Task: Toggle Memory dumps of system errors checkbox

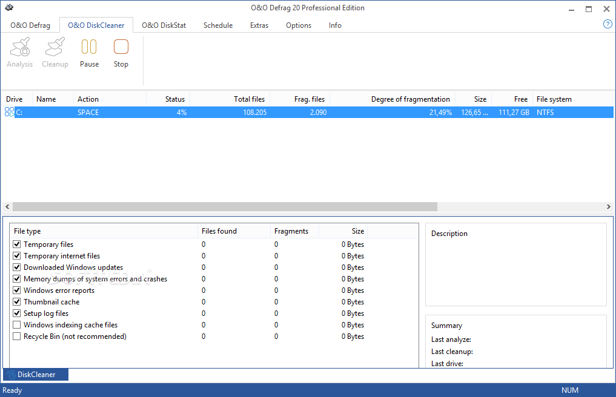Action: (x=16, y=279)
